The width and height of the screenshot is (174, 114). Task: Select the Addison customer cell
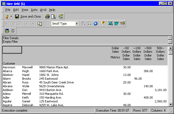(x=8, y=90)
